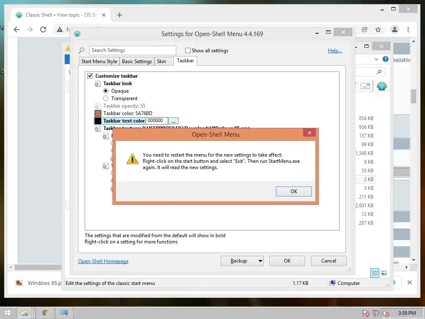Click the Classic Shell icon in the Explorer toolbar

point(382,86)
